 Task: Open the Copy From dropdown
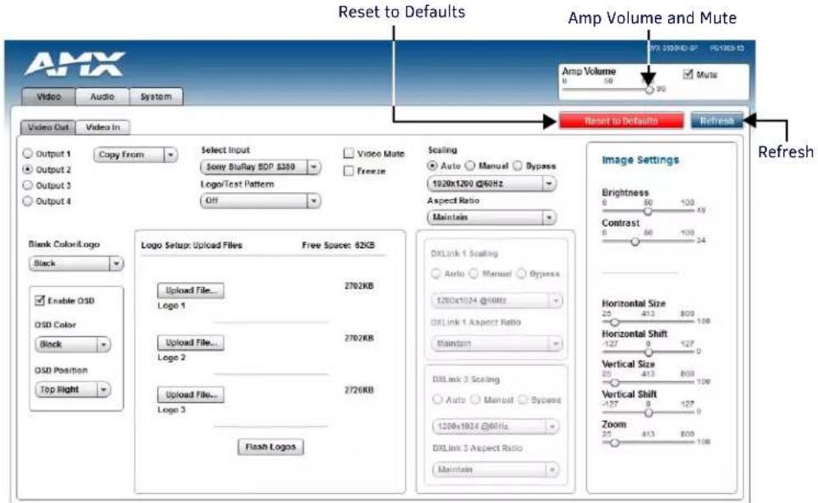136,155
